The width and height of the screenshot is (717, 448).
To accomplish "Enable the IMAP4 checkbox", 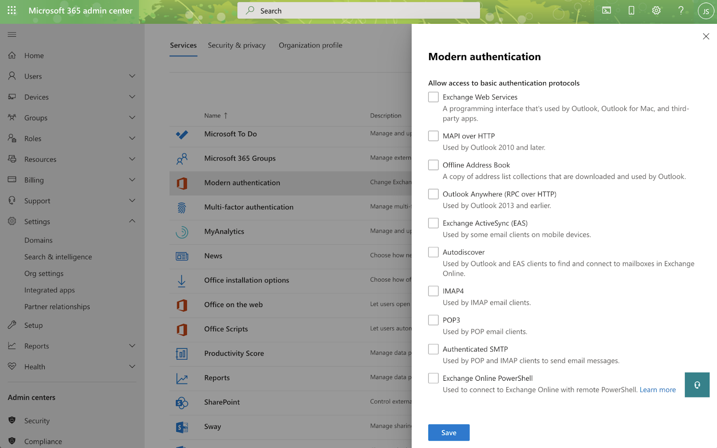I will click(x=433, y=291).
